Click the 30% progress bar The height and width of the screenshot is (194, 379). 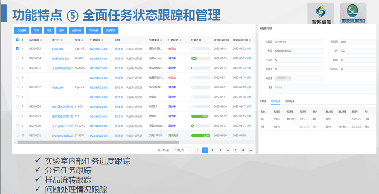pos(201,58)
